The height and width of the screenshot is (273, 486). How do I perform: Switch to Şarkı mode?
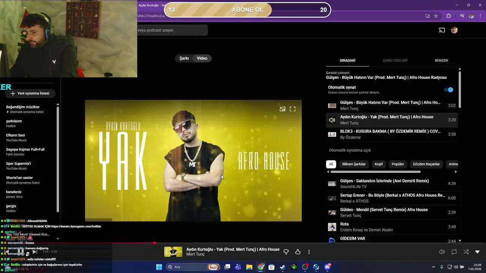coord(184,58)
